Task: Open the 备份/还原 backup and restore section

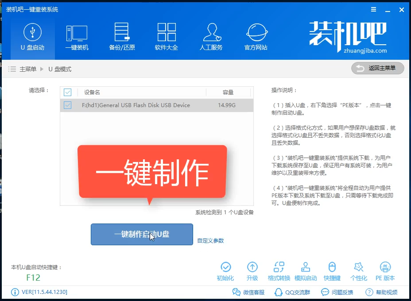Action: [x=122, y=36]
